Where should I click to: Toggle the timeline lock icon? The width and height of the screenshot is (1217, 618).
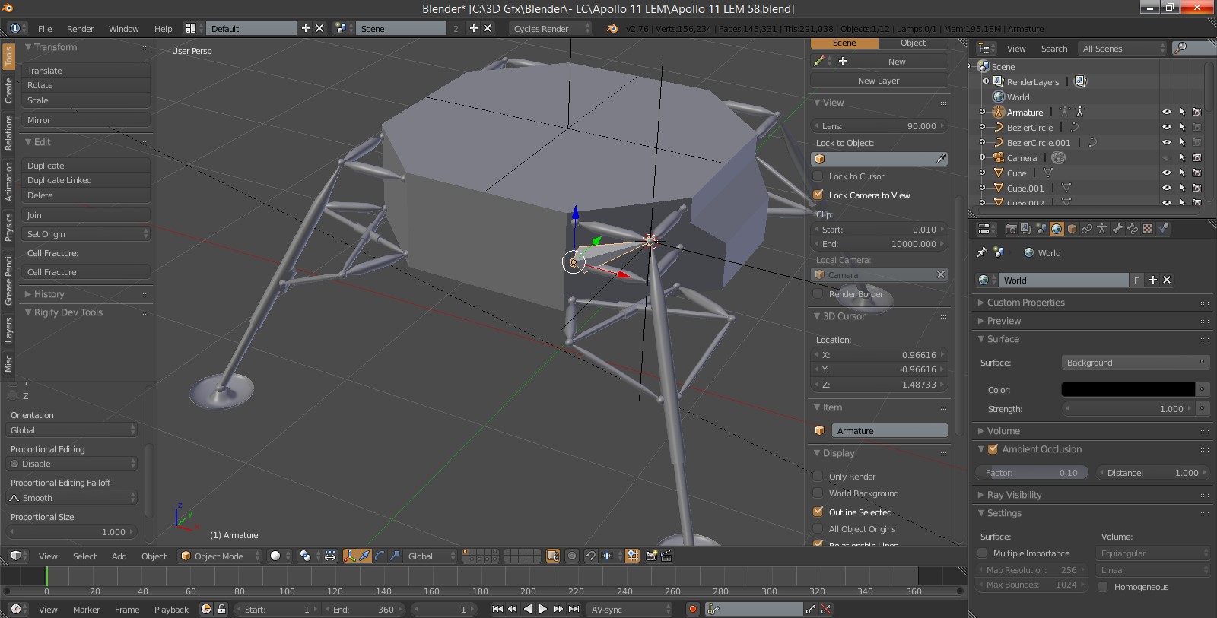click(x=221, y=609)
